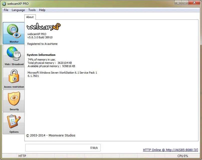202x160 pixels.
Task: Open the Access restriction padlock section
Action: point(14,78)
